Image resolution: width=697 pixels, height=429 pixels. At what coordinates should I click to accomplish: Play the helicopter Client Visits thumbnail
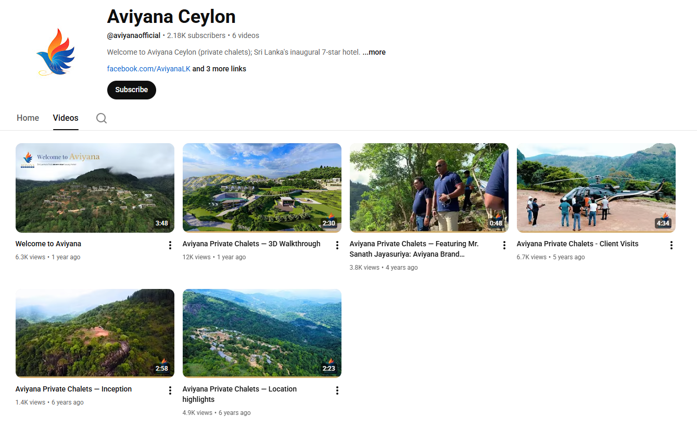click(596, 187)
